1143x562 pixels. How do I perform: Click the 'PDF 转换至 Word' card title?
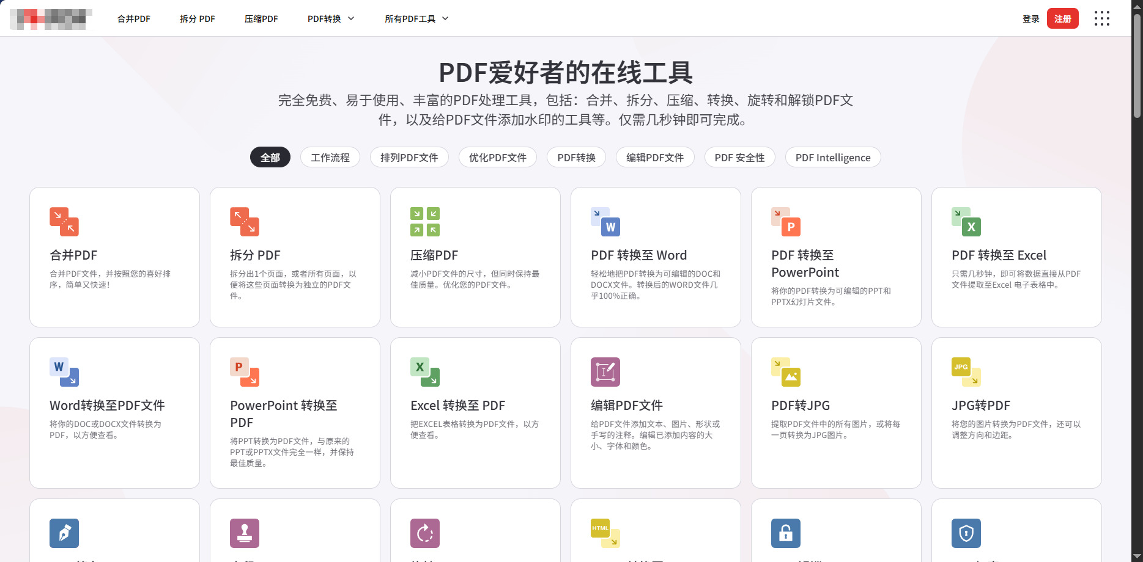[x=638, y=255]
